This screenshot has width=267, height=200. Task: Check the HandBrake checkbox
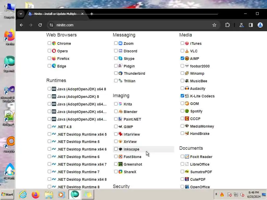click(x=182, y=133)
